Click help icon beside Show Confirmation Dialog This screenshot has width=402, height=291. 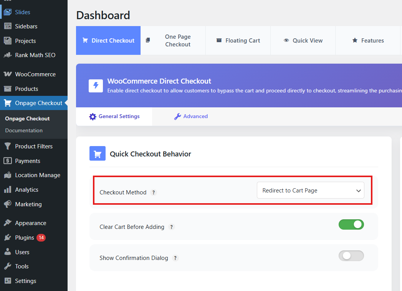(x=175, y=258)
